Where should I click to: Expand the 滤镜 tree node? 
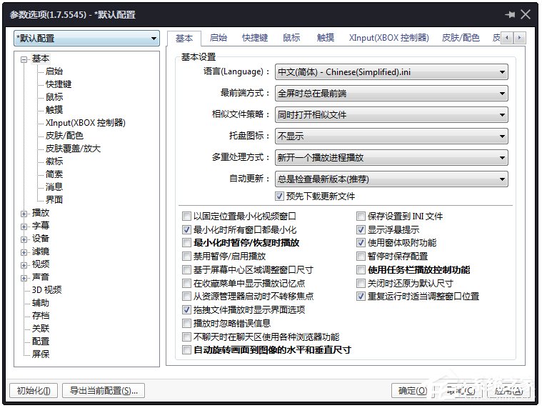tap(24, 252)
